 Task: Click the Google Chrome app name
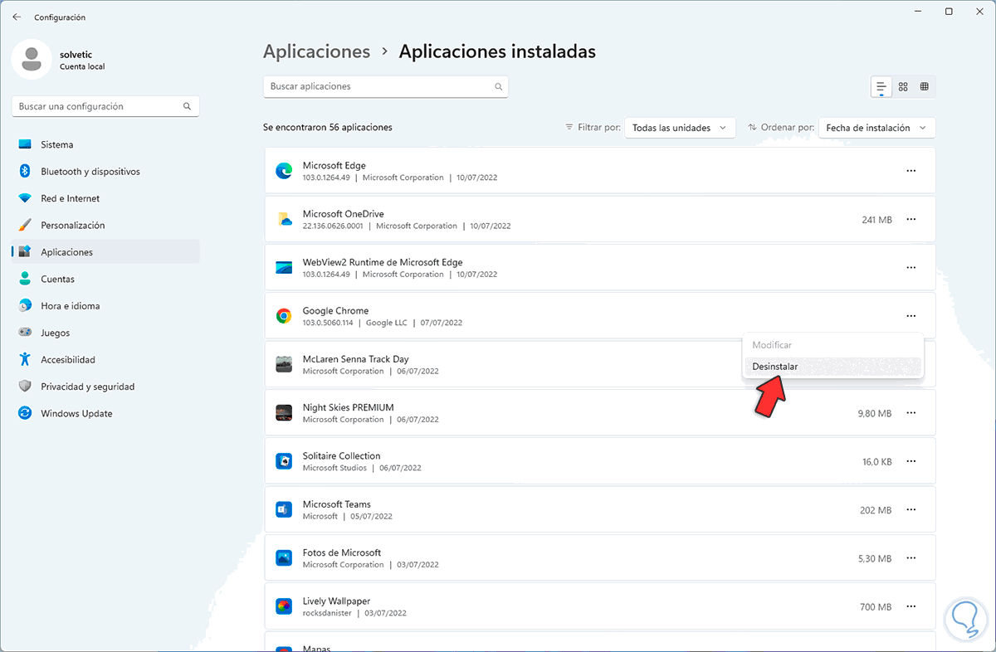click(x=335, y=311)
